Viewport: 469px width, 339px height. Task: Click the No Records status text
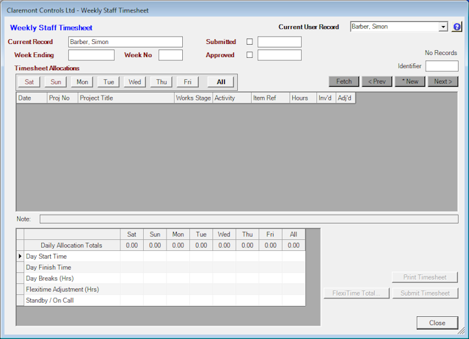click(441, 53)
